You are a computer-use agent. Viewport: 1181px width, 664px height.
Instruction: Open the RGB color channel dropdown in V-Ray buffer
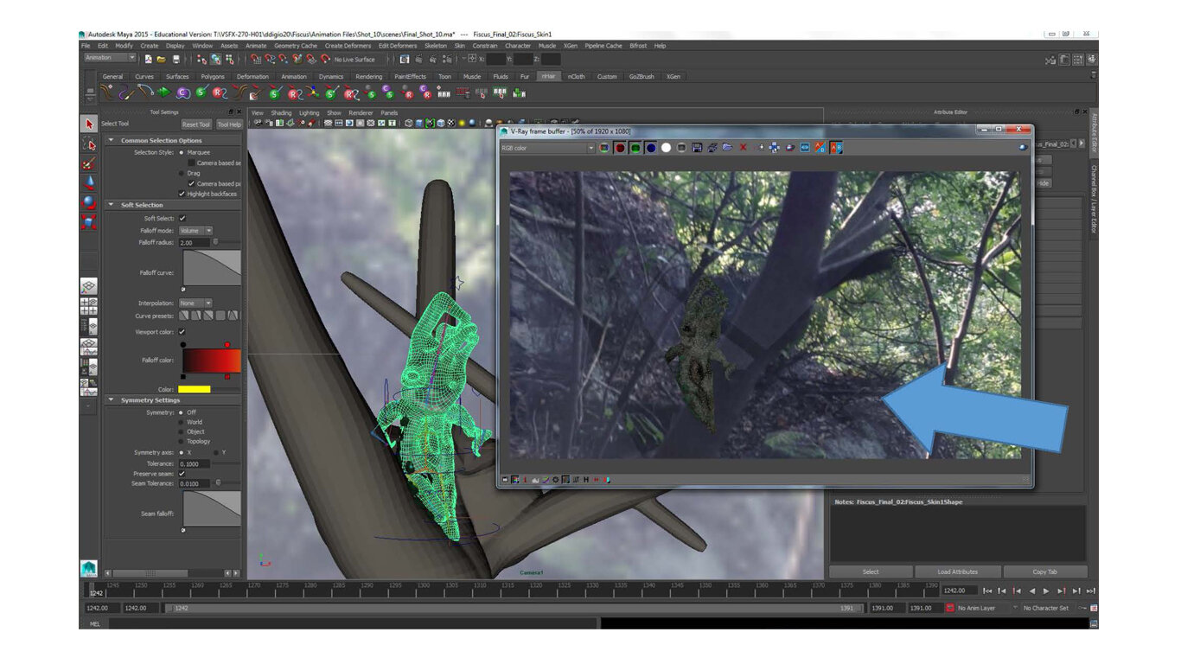click(547, 148)
